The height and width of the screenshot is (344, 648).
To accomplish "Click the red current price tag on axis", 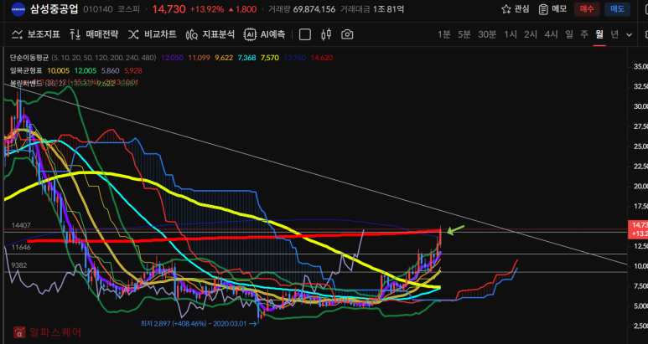I will (x=637, y=229).
